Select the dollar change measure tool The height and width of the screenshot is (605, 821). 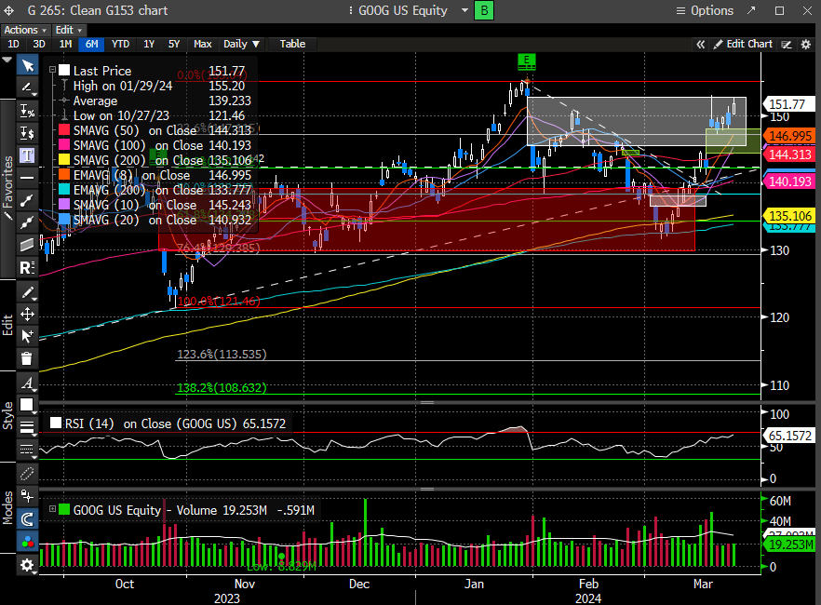point(27,133)
